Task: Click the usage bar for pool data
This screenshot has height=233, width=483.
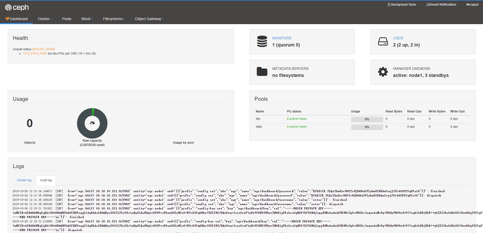Action: click(367, 127)
